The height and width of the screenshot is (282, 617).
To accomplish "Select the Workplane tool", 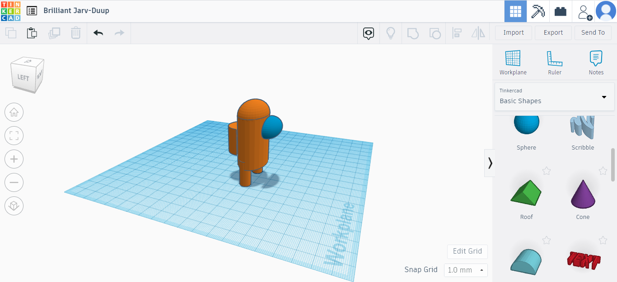I will click(513, 63).
